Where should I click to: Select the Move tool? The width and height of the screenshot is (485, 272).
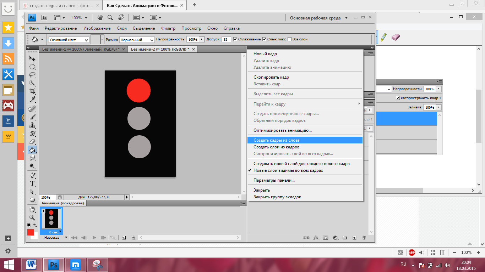(32, 58)
